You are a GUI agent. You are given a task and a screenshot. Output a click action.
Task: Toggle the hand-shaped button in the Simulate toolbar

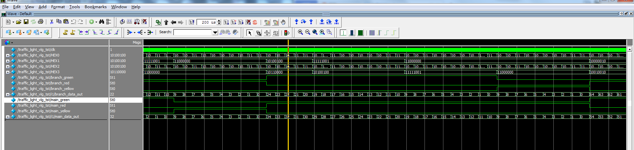283,22
